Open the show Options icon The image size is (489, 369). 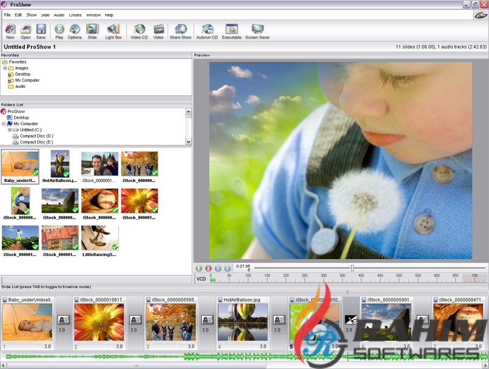point(75,31)
